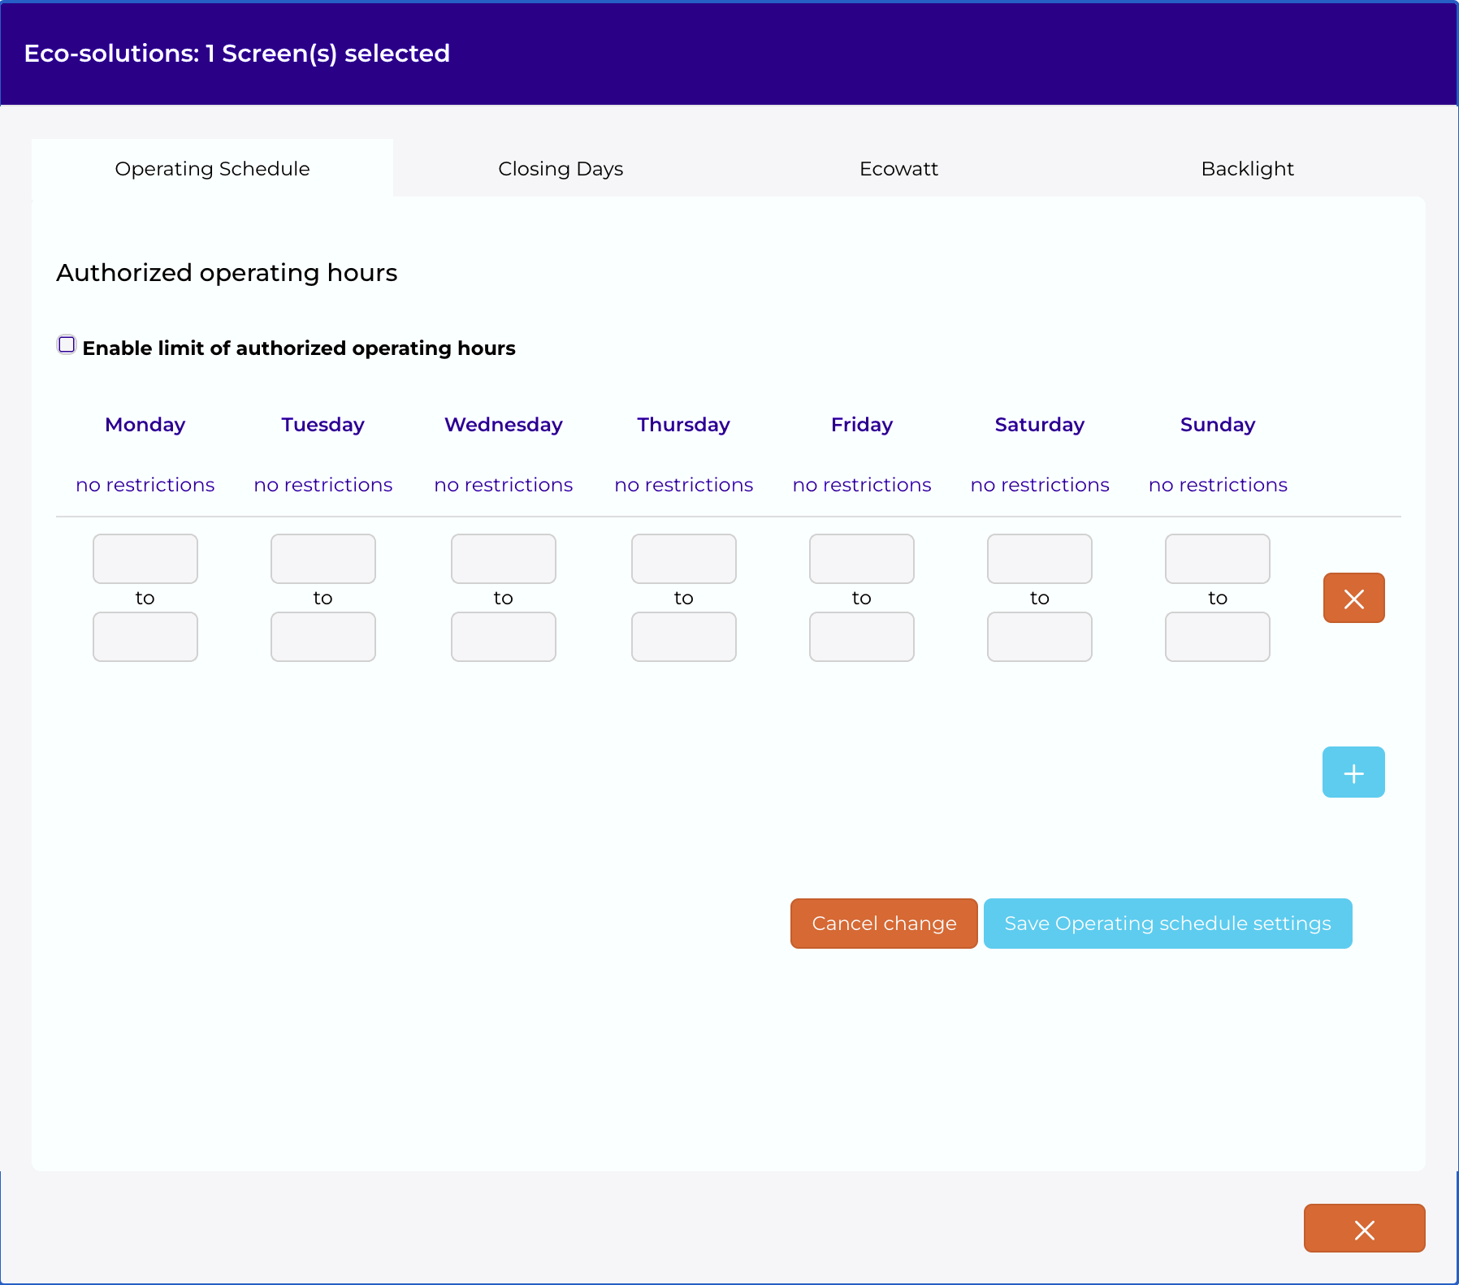Switch to the Closing Days tab
Viewport: 1459px width, 1285px height.
point(561,169)
